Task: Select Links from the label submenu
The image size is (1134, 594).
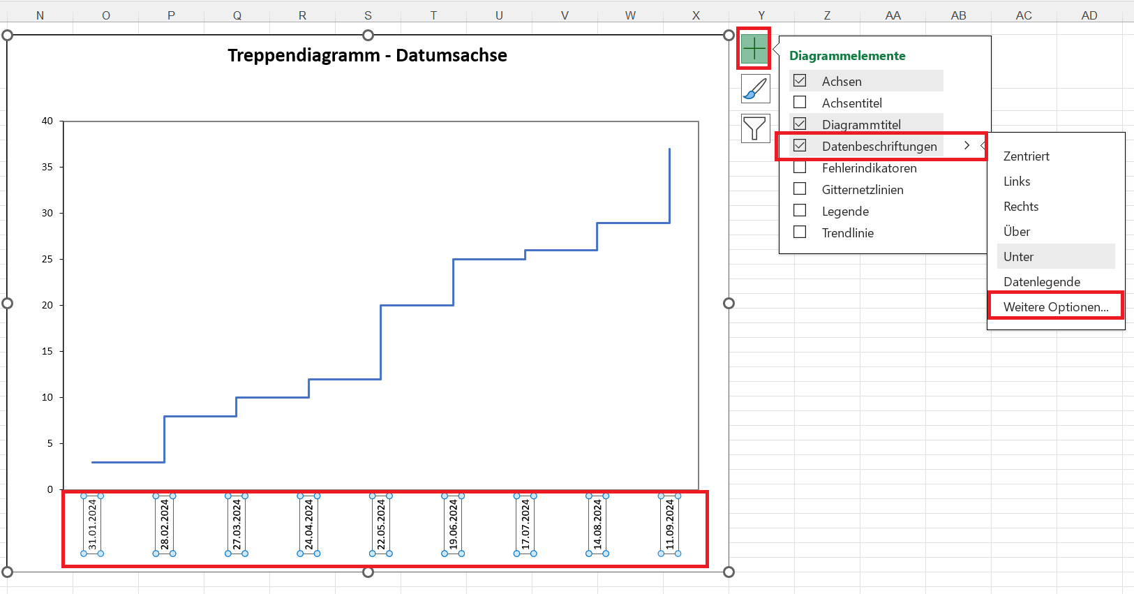Action: coord(1017,181)
